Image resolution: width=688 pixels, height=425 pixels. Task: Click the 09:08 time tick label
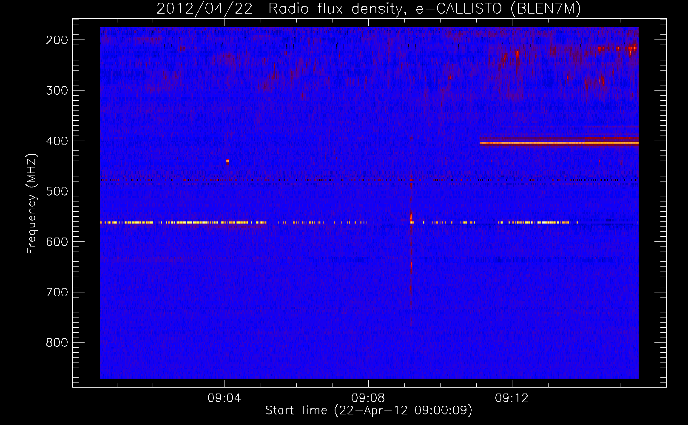(x=368, y=398)
